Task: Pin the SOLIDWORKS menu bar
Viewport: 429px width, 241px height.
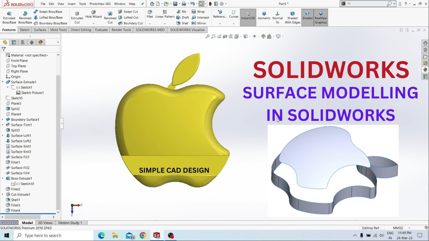Action: 142,4
